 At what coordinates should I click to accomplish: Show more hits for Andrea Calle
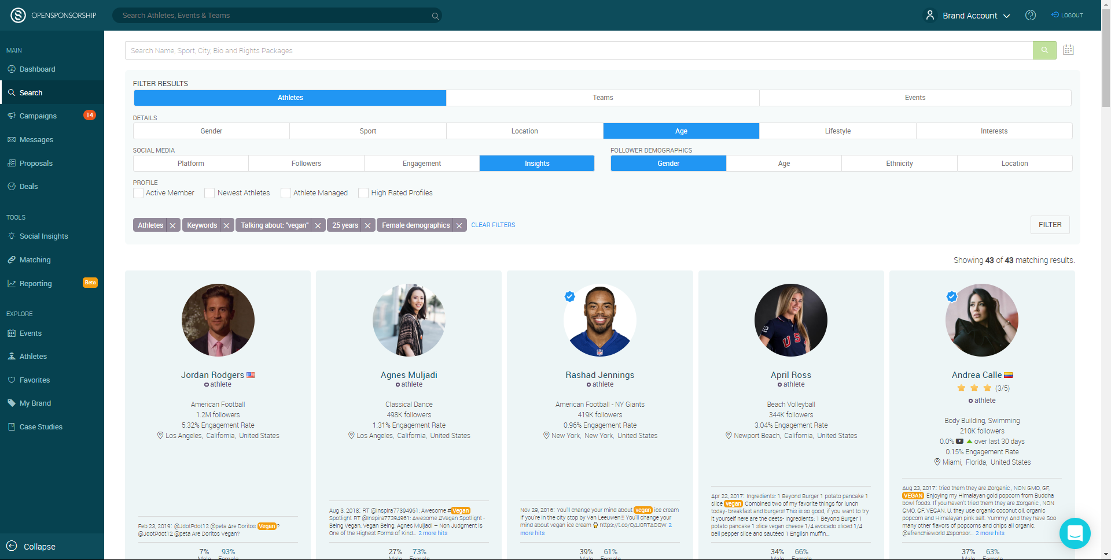click(990, 533)
